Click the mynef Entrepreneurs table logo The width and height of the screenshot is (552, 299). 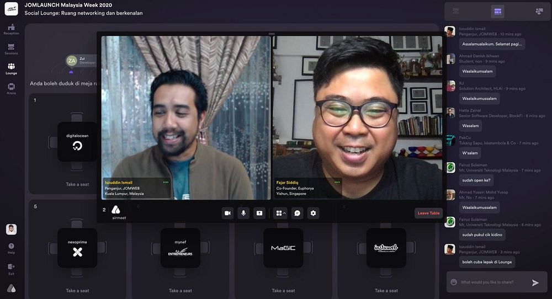pyautogui.click(x=181, y=248)
